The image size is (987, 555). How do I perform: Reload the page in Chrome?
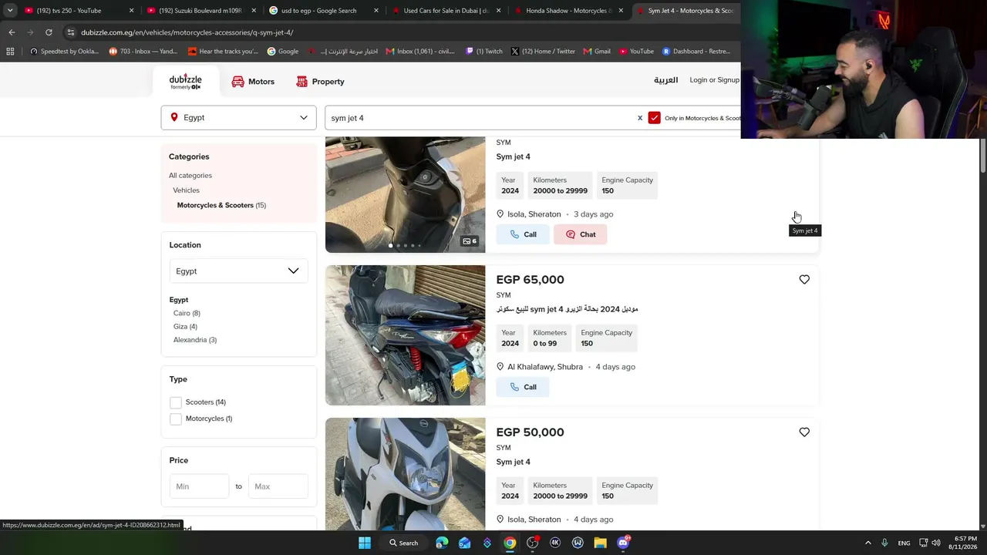[x=49, y=32]
